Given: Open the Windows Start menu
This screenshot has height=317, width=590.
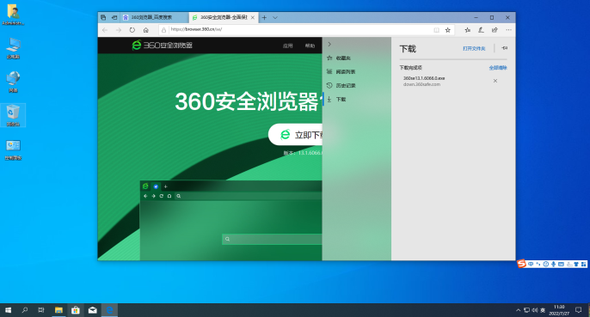Looking at the screenshot, I should coord(8,310).
